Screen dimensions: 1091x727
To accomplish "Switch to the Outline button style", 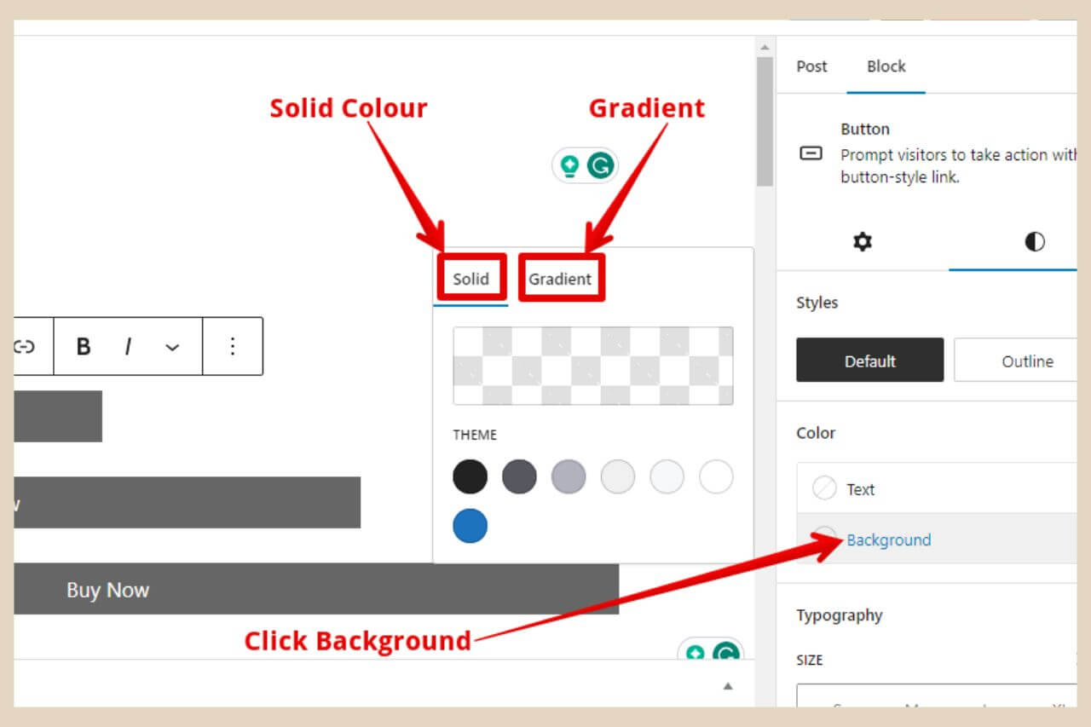I will point(1027,360).
